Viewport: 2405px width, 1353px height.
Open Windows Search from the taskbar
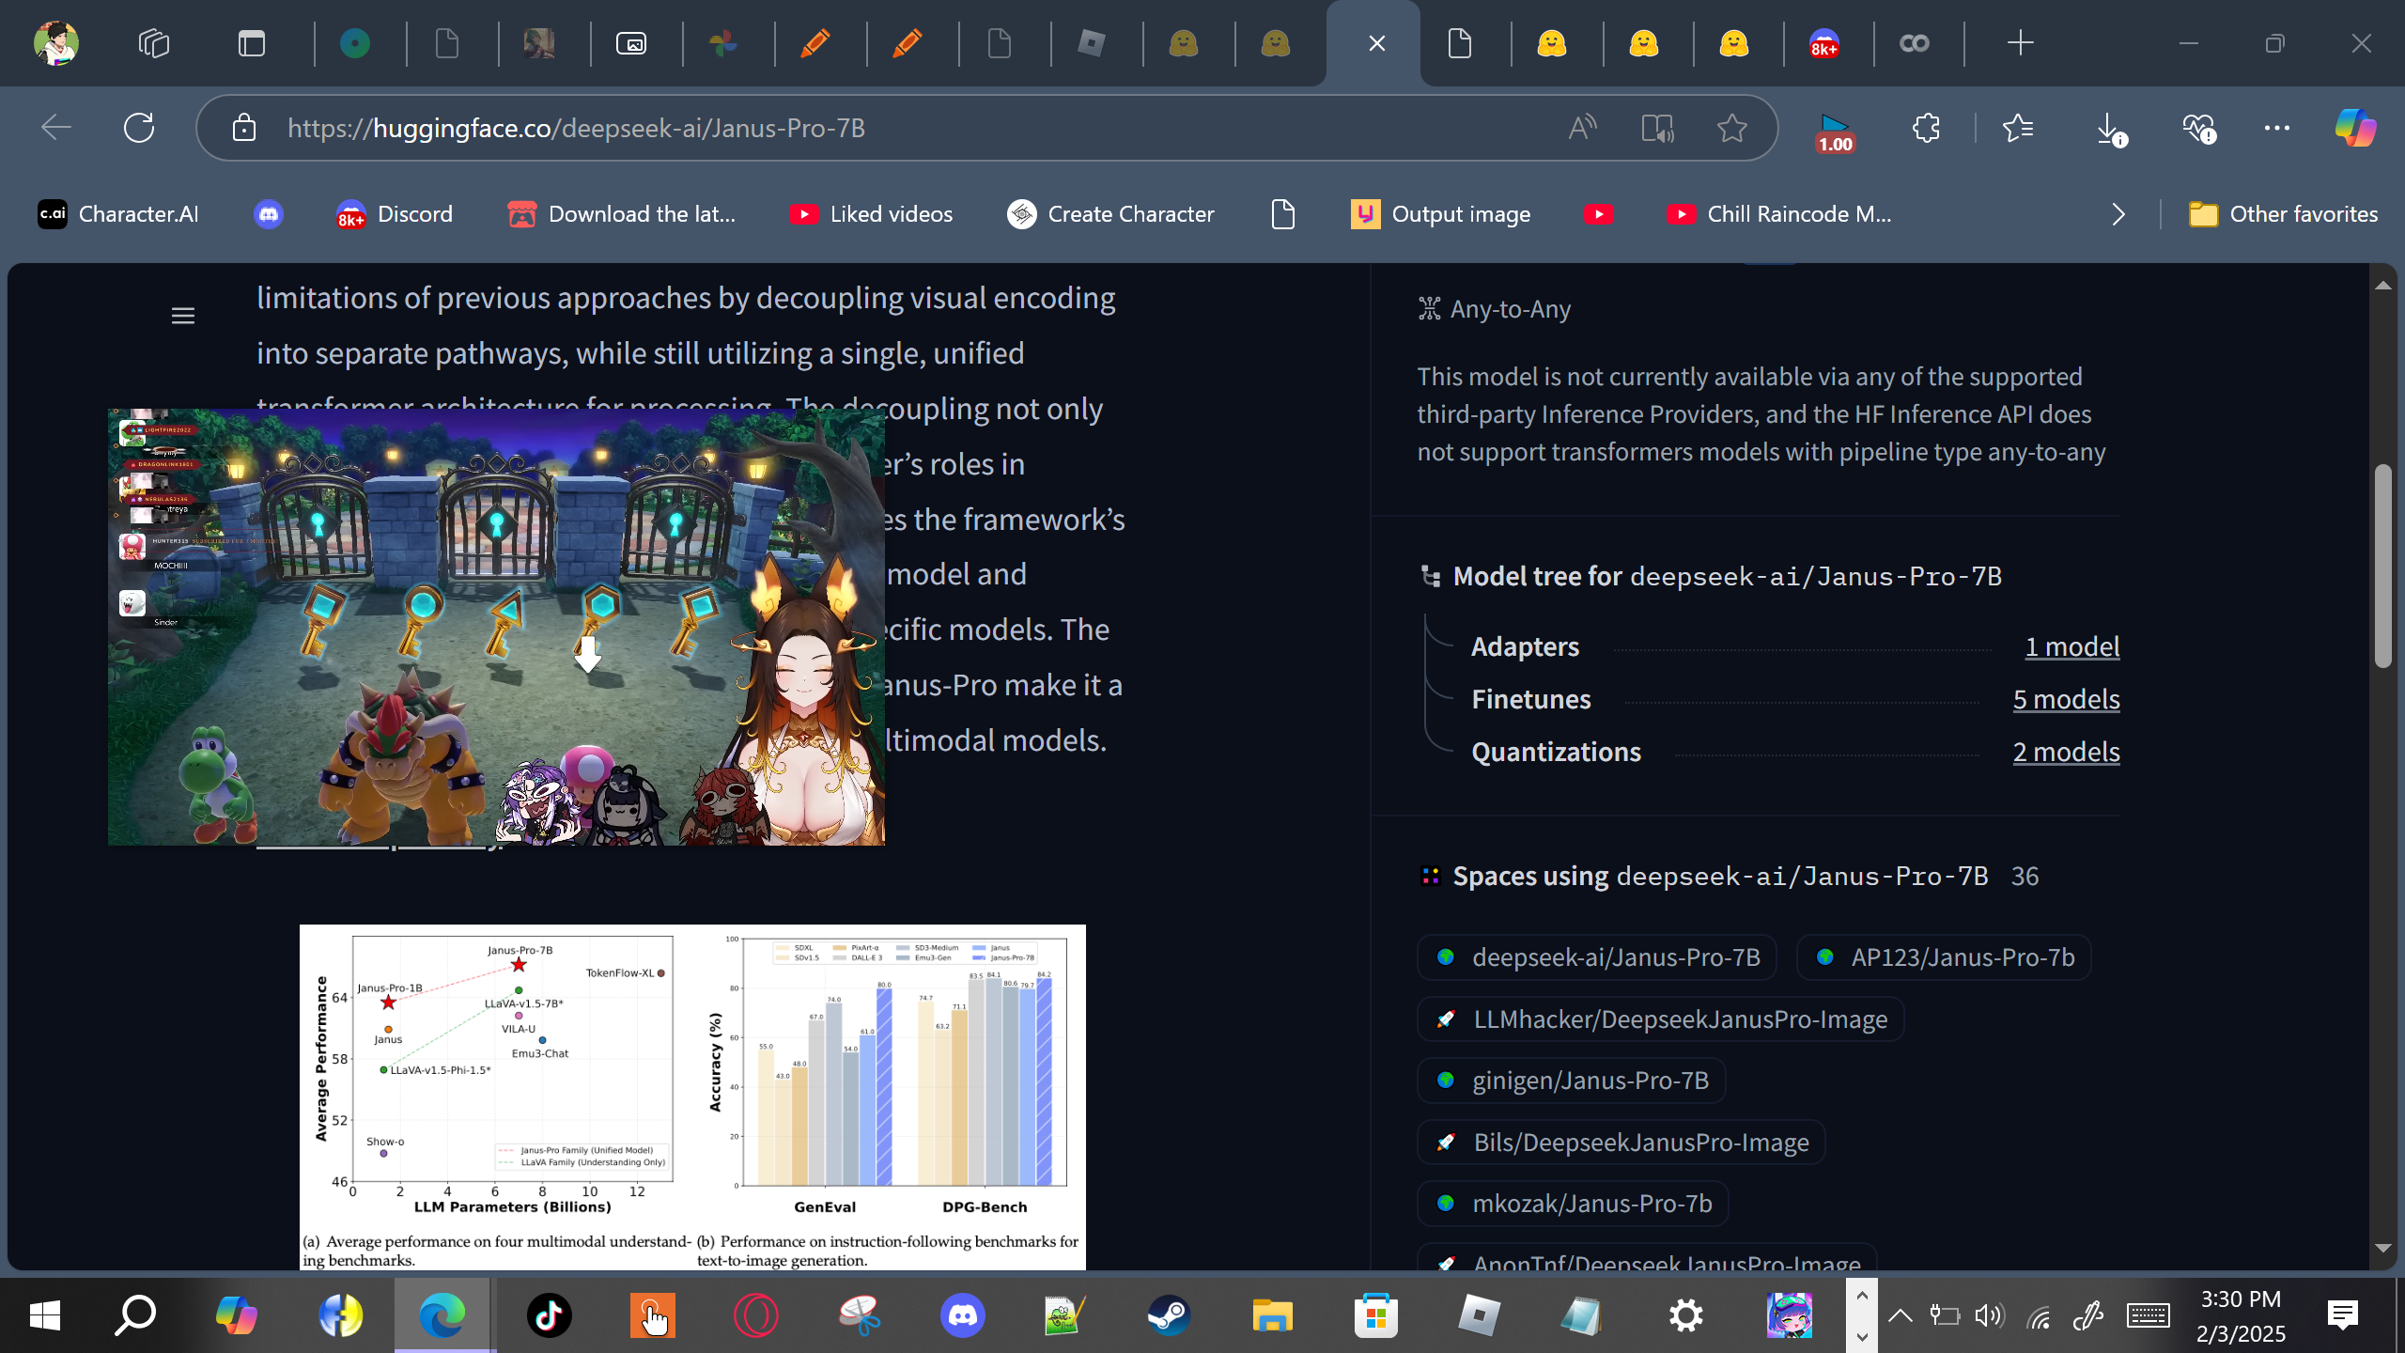tap(135, 1315)
